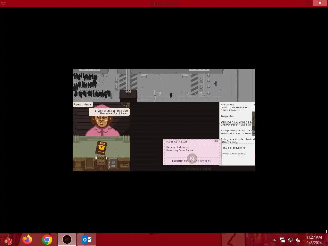Click the date display at desk bottom-left
This screenshot has width=328, height=246.
tap(78, 169)
